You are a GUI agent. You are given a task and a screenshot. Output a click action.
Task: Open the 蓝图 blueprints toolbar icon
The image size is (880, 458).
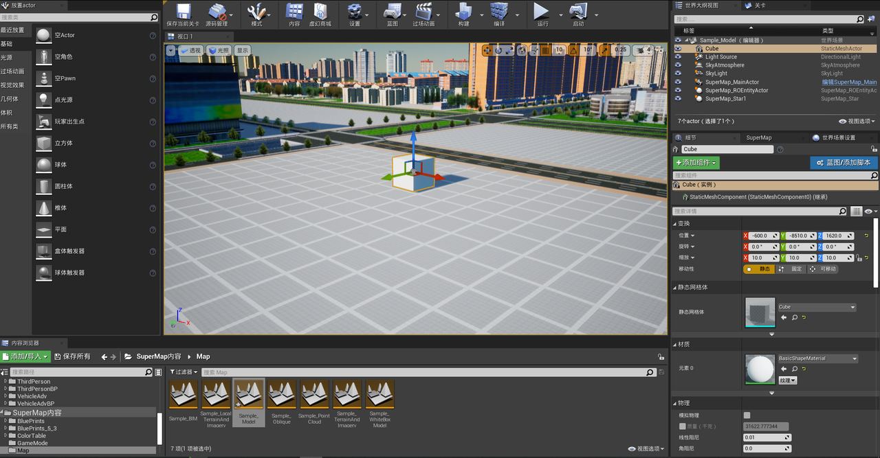pos(392,12)
